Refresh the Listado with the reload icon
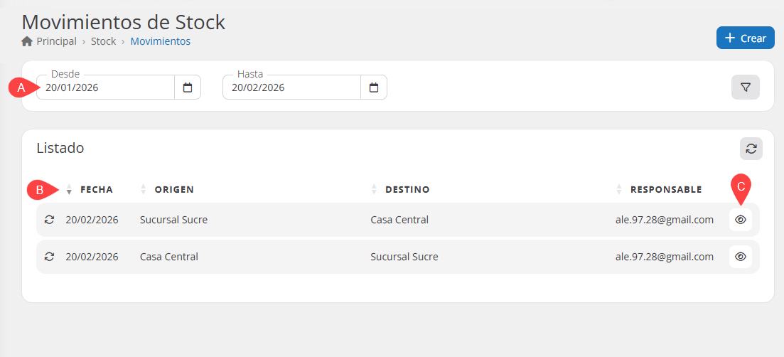Viewport: 784px width, 357px height. coord(751,149)
